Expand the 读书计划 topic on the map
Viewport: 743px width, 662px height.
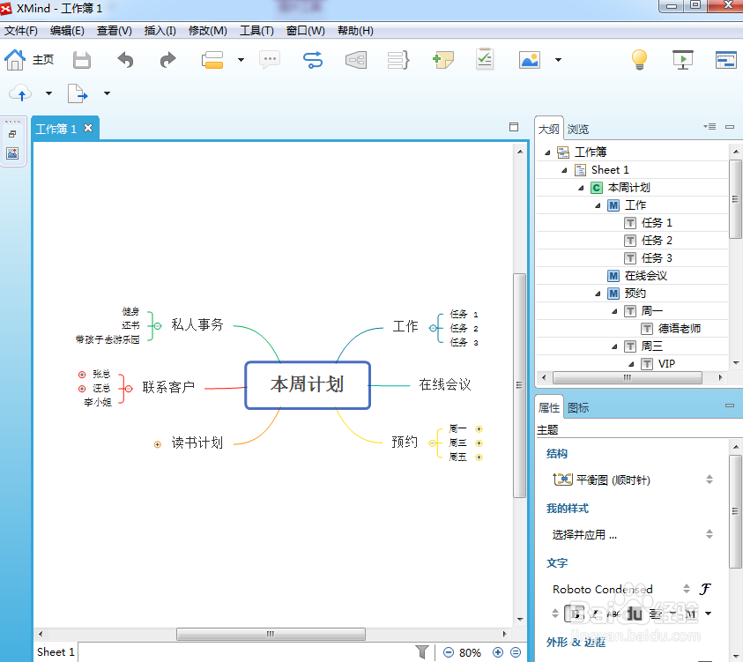[x=157, y=444]
